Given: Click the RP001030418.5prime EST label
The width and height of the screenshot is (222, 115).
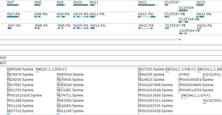Looking at the screenshot, I should (x=155, y=111).
